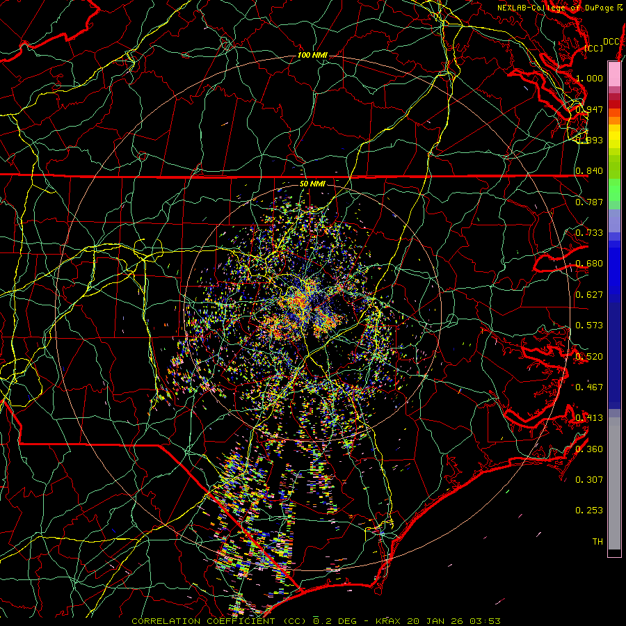626x626 pixels.
Task: Click the 0.573 value on the color scale
Action: pyautogui.click(x=589, y=325)
